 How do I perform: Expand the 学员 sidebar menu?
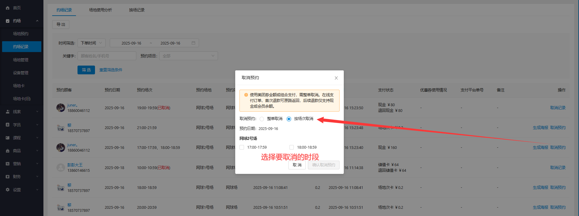click(x=37, y=125)
